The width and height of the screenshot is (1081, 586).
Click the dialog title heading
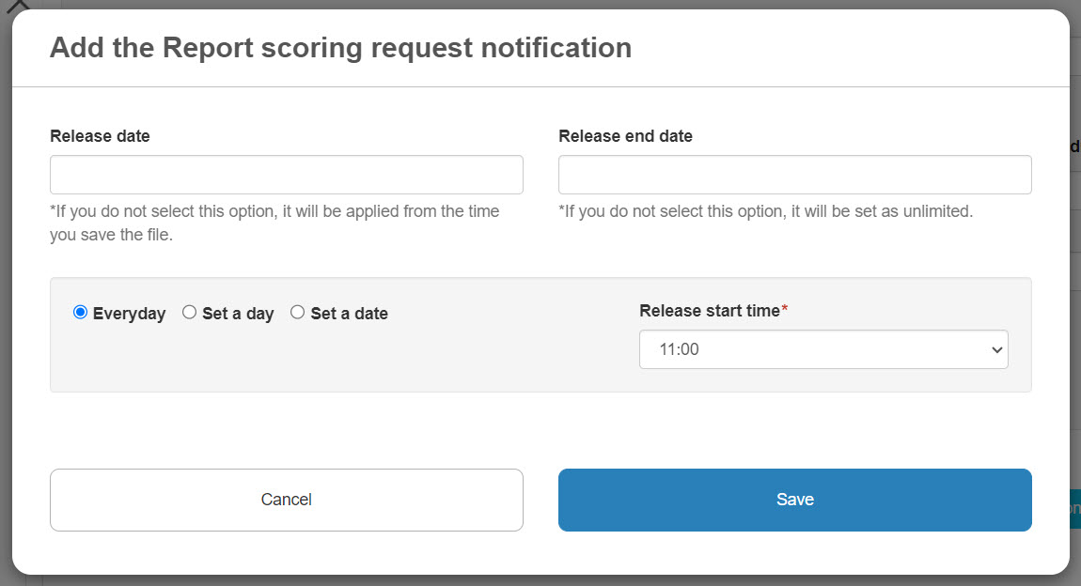click(340, 48)
